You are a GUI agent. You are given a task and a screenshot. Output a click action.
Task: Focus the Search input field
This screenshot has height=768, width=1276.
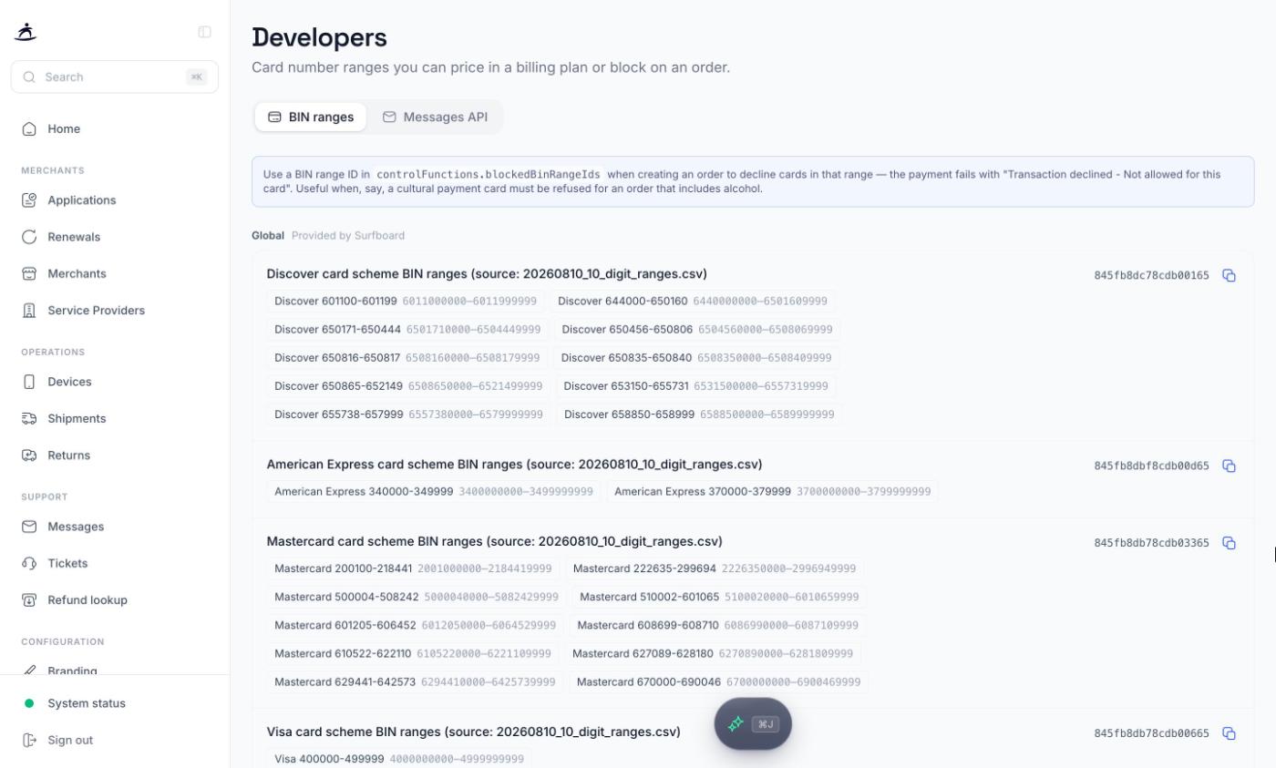point(115,77)
